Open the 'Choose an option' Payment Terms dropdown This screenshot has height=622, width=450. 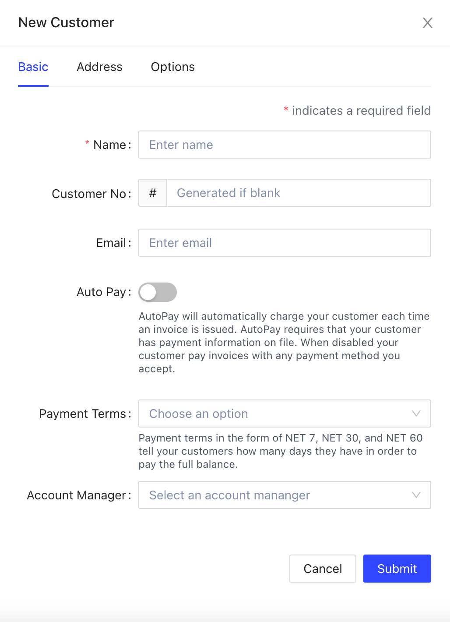tap(276, 413)
